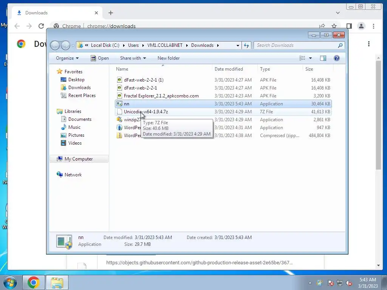Close the Downloads Chrome tab

coord(96,13)
